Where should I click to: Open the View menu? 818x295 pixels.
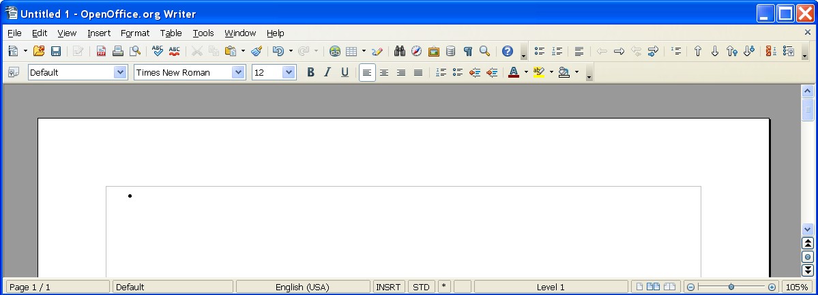pos(67,33)
